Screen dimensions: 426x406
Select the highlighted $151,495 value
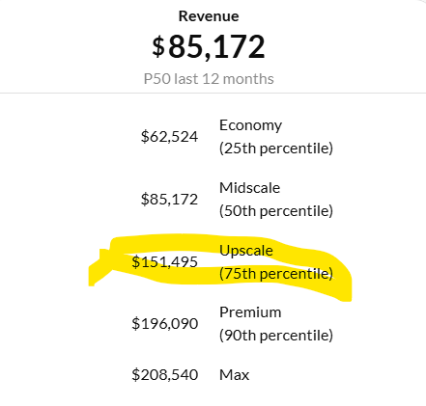(164, 261)
